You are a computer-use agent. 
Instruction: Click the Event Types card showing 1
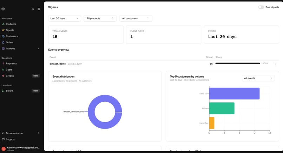tap(164, 35)
